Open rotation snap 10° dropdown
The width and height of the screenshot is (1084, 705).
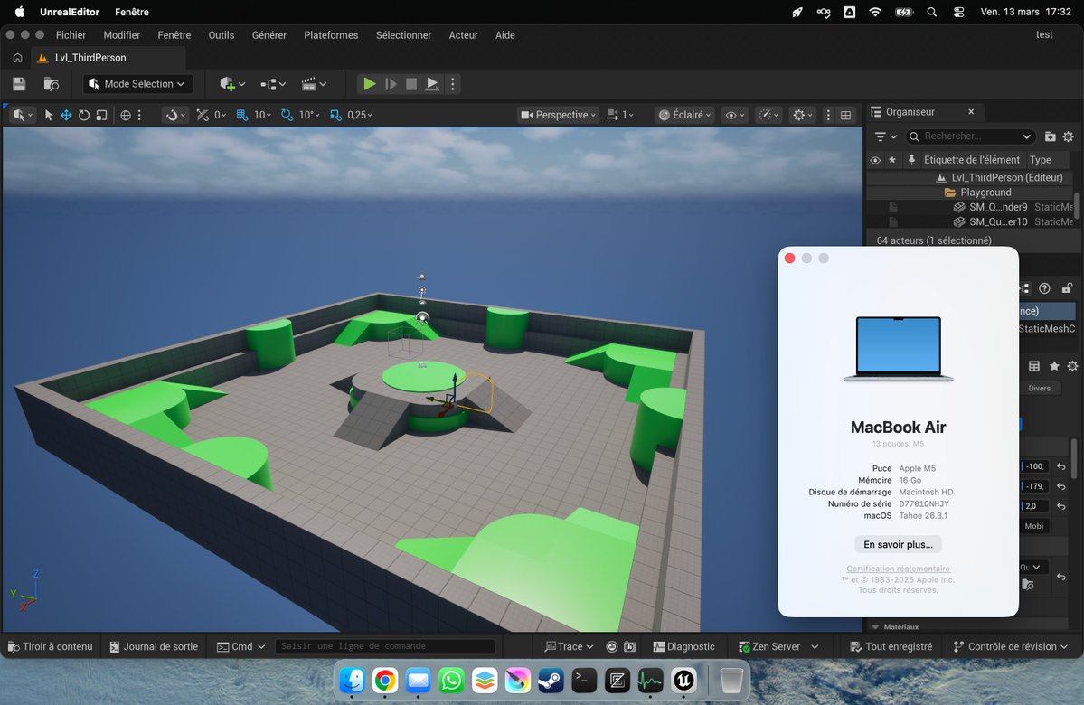309,115
